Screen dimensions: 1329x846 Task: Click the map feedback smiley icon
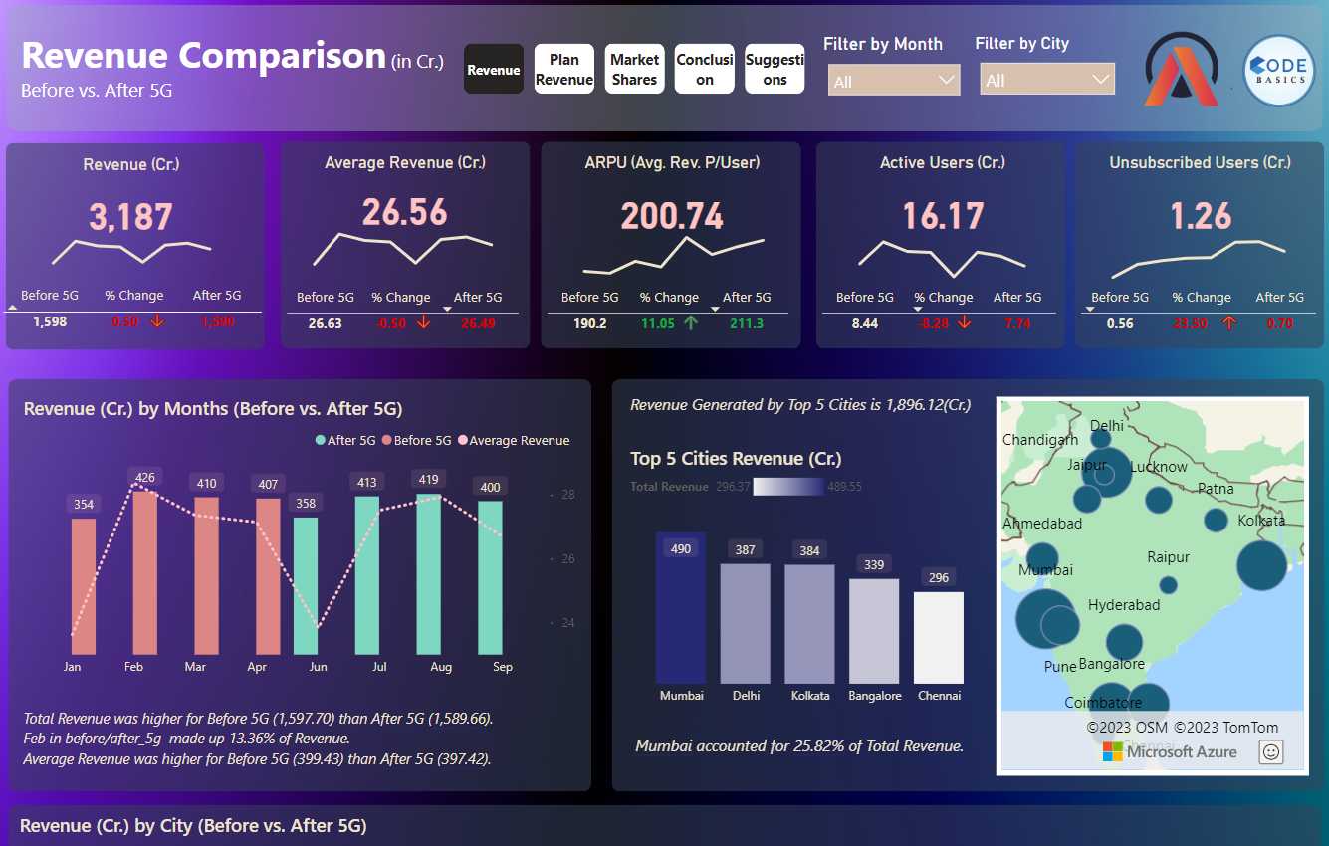point(1270,751)
